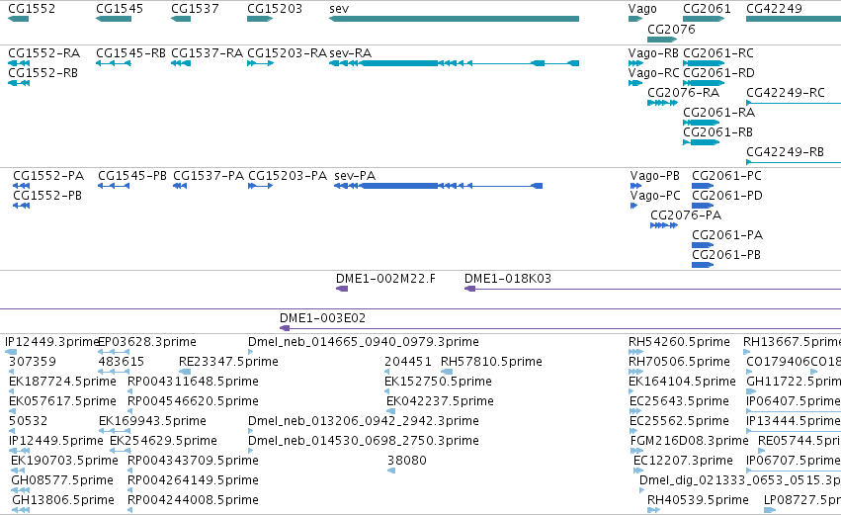Open the CG1552-RA transcript label
841x515 pixels.
(x=44, y=53)
